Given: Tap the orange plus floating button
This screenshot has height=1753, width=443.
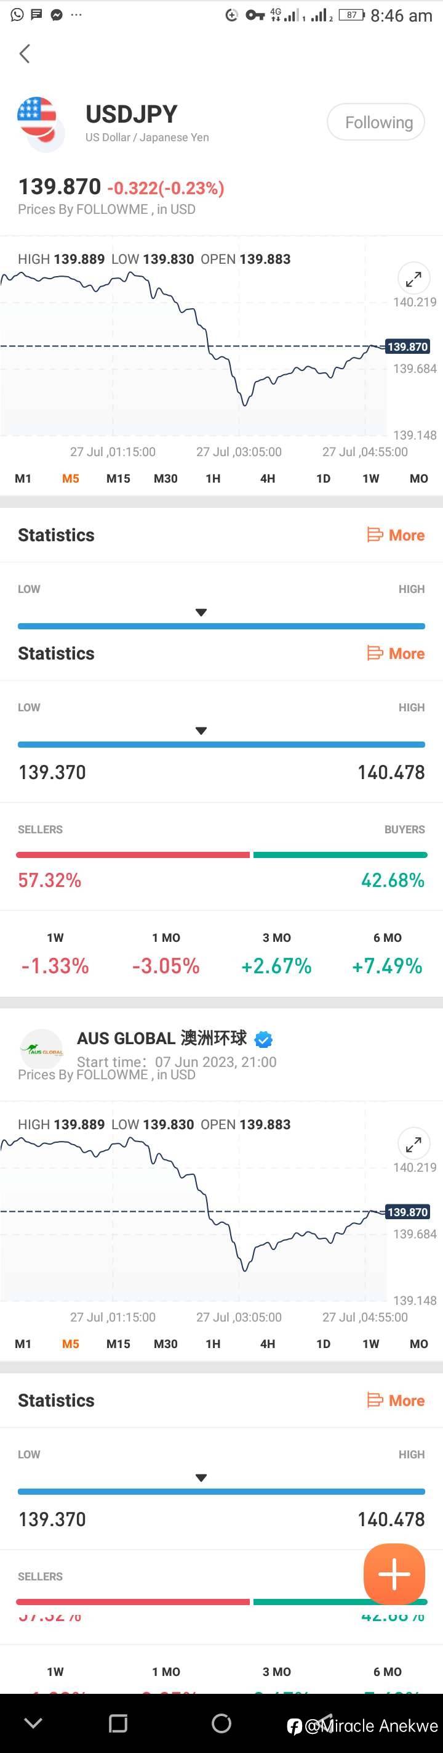Looking at the screenshot, I should (394, 1574).
